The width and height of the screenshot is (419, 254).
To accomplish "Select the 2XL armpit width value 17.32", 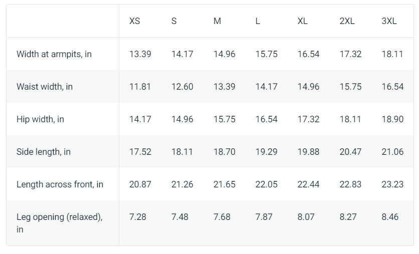I will tap(350, 54).
